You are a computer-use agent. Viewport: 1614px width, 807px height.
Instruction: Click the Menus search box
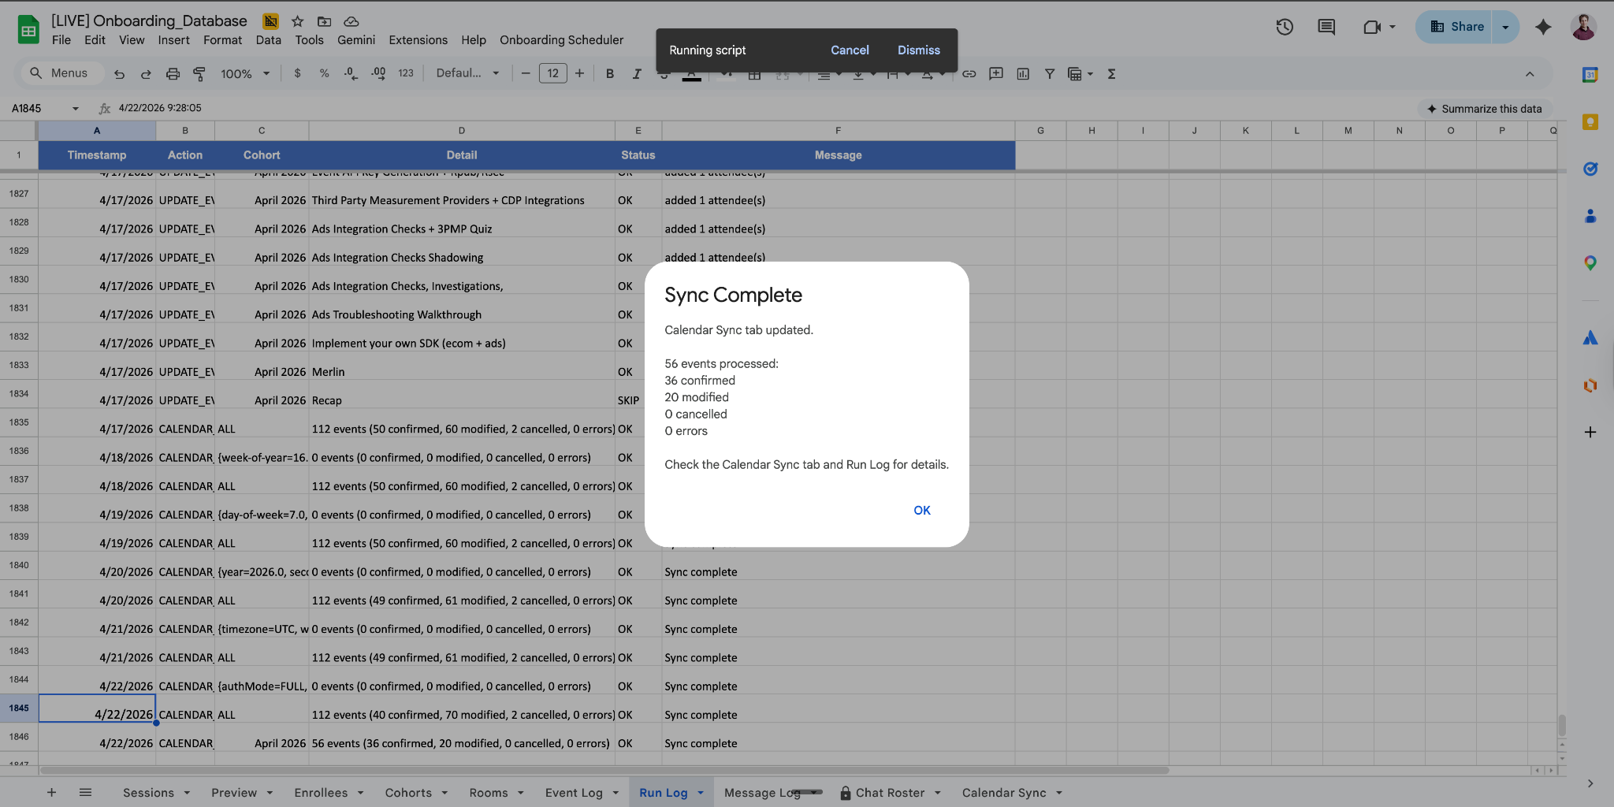coord(63,73)
